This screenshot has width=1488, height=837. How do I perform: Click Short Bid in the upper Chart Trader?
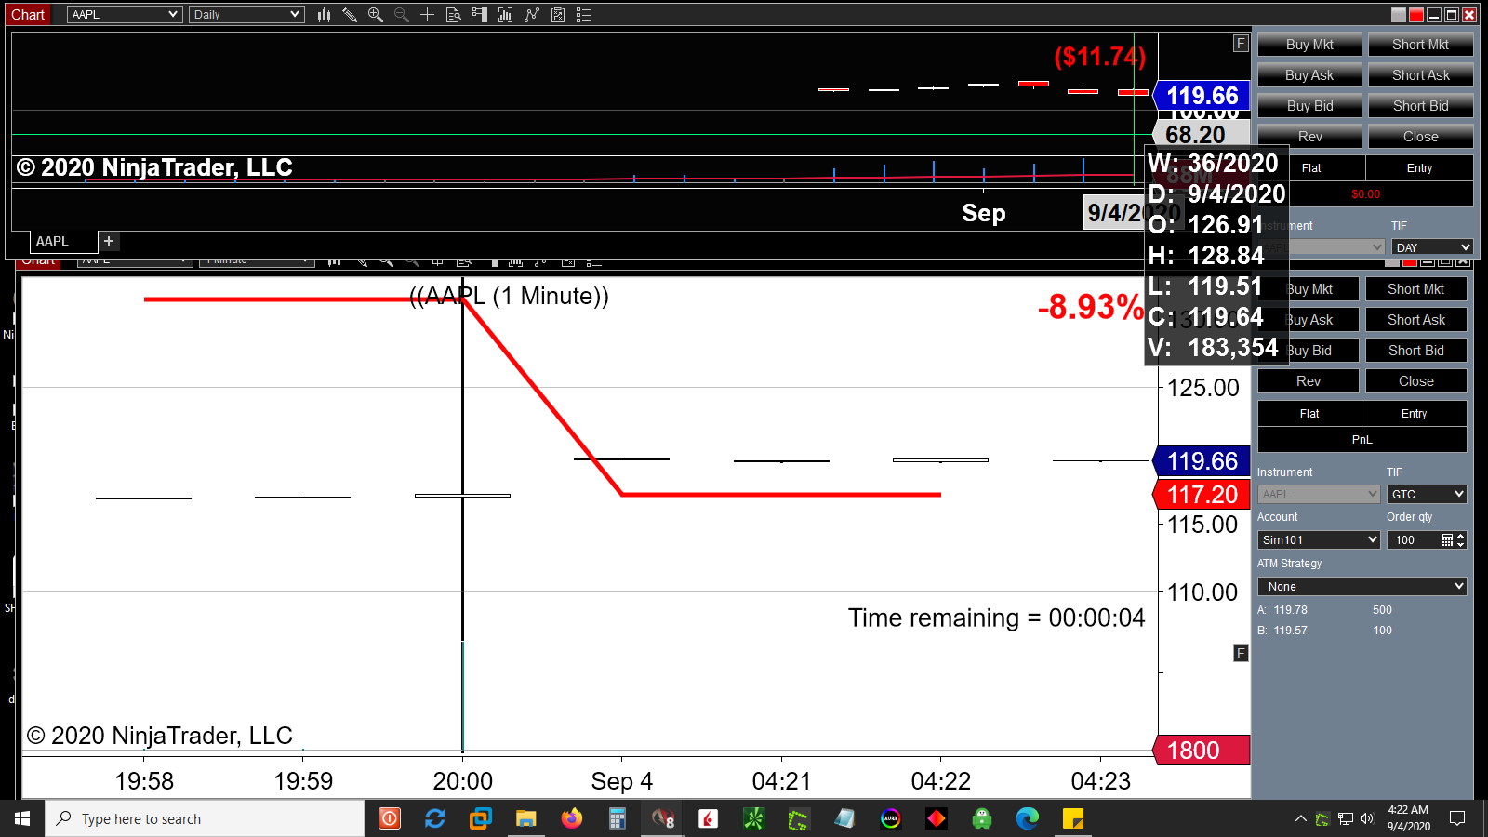1420,106
